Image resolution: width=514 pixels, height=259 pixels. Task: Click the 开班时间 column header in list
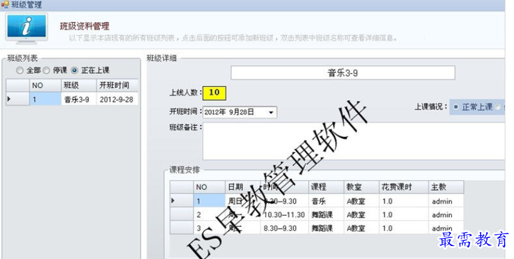click(x=117, y=85)
